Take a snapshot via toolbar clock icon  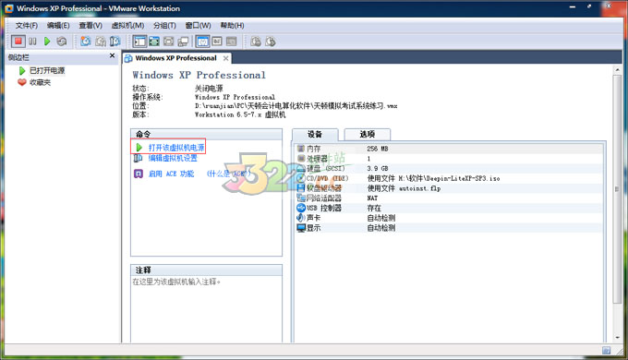click(86, 42)
